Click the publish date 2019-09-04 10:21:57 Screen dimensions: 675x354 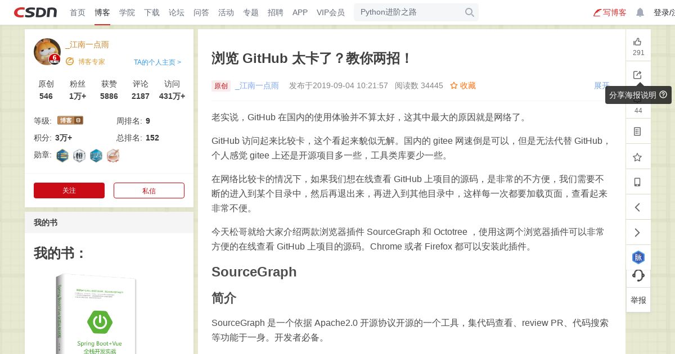pyautogui.click(x=339, y=85)
